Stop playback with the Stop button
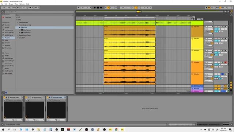Image resolution: width=234 pixels, height=132 pixels. click(98, 8)
